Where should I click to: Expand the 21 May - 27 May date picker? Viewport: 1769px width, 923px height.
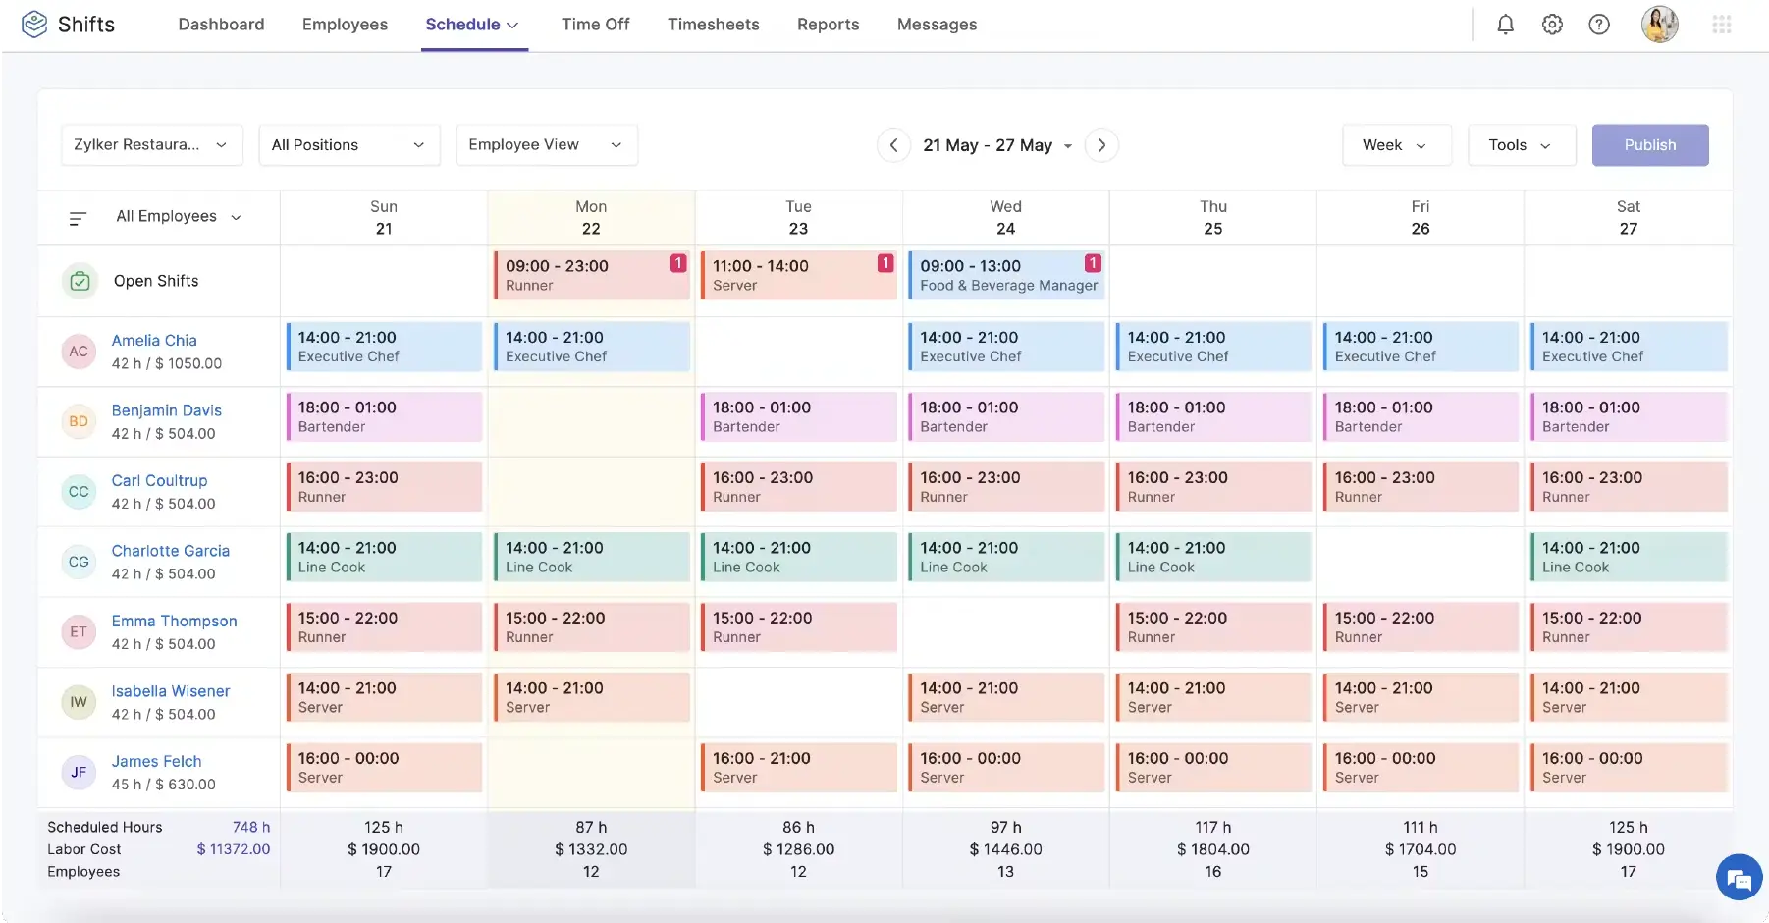coord(997,145)
